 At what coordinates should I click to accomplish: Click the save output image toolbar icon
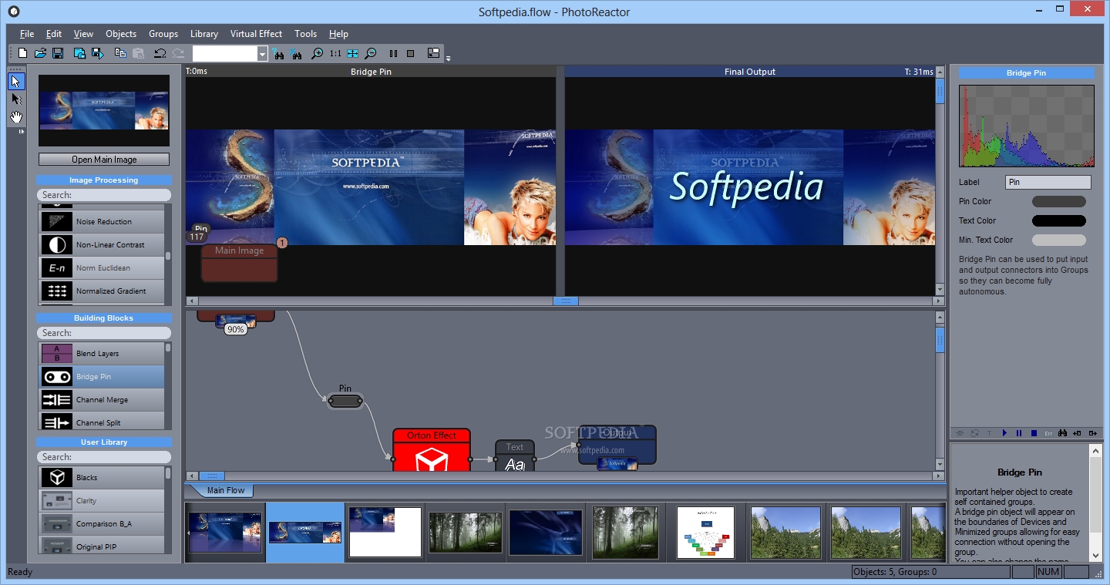click(98, 53)
